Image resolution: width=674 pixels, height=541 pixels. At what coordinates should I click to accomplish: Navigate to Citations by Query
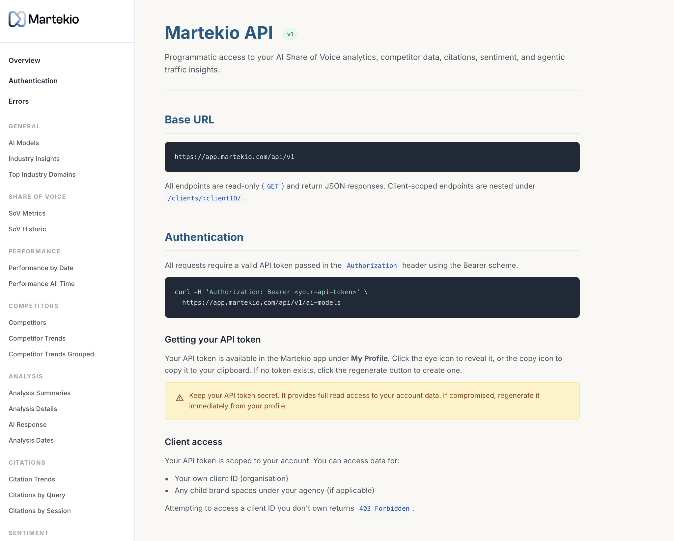tap(37, 495)
